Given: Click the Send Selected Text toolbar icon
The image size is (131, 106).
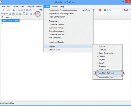Looking at the screenshot, I should 38,14.
